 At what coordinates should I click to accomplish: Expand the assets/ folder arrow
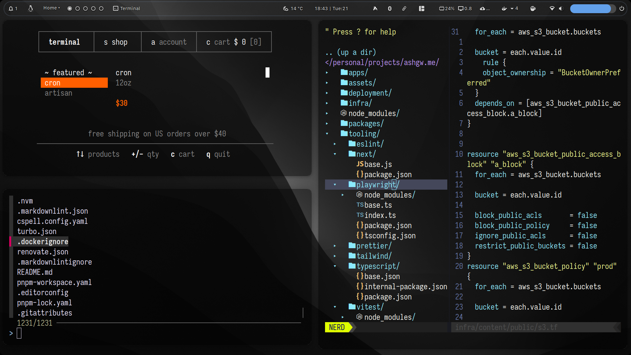(x=327, y=83)
